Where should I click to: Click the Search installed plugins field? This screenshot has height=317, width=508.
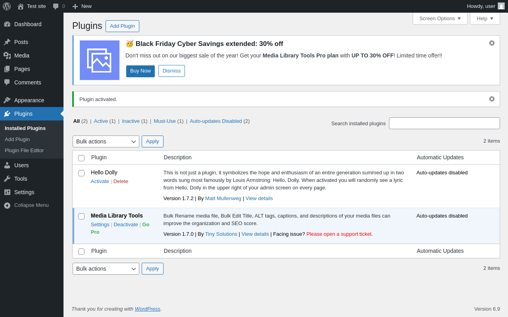point(444,123)
